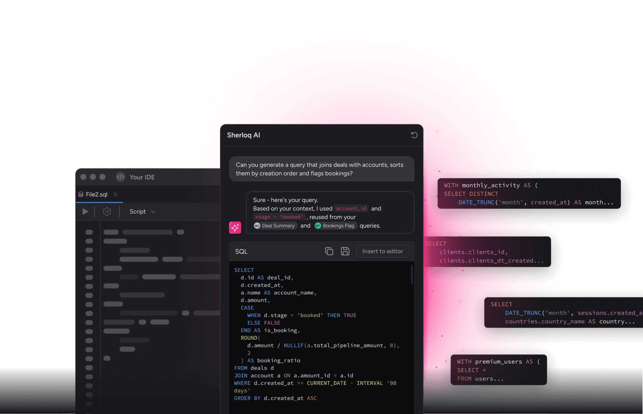
Task: Select the Run play icon in the IDE
Action: point(85,211)
